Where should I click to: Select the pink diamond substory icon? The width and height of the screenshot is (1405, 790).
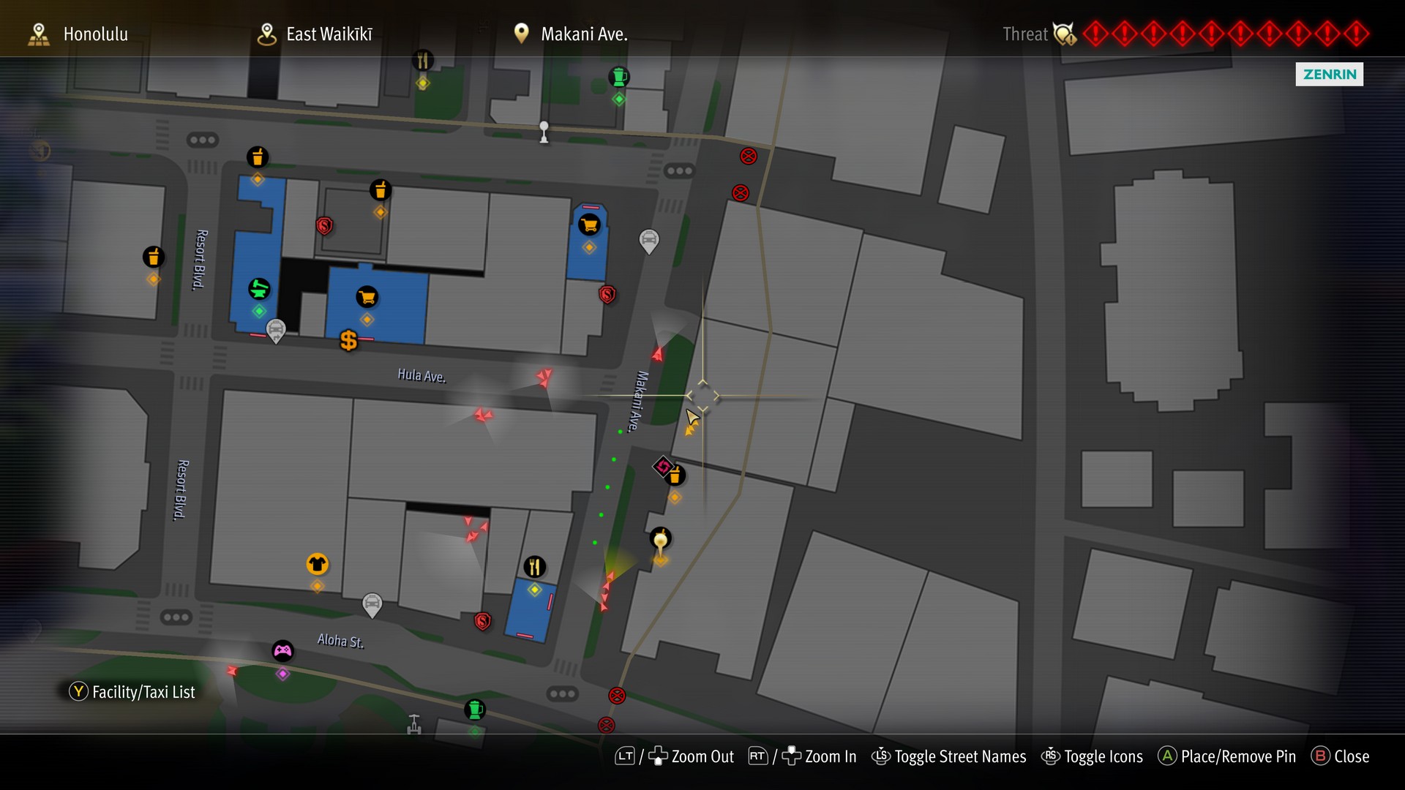662,466
